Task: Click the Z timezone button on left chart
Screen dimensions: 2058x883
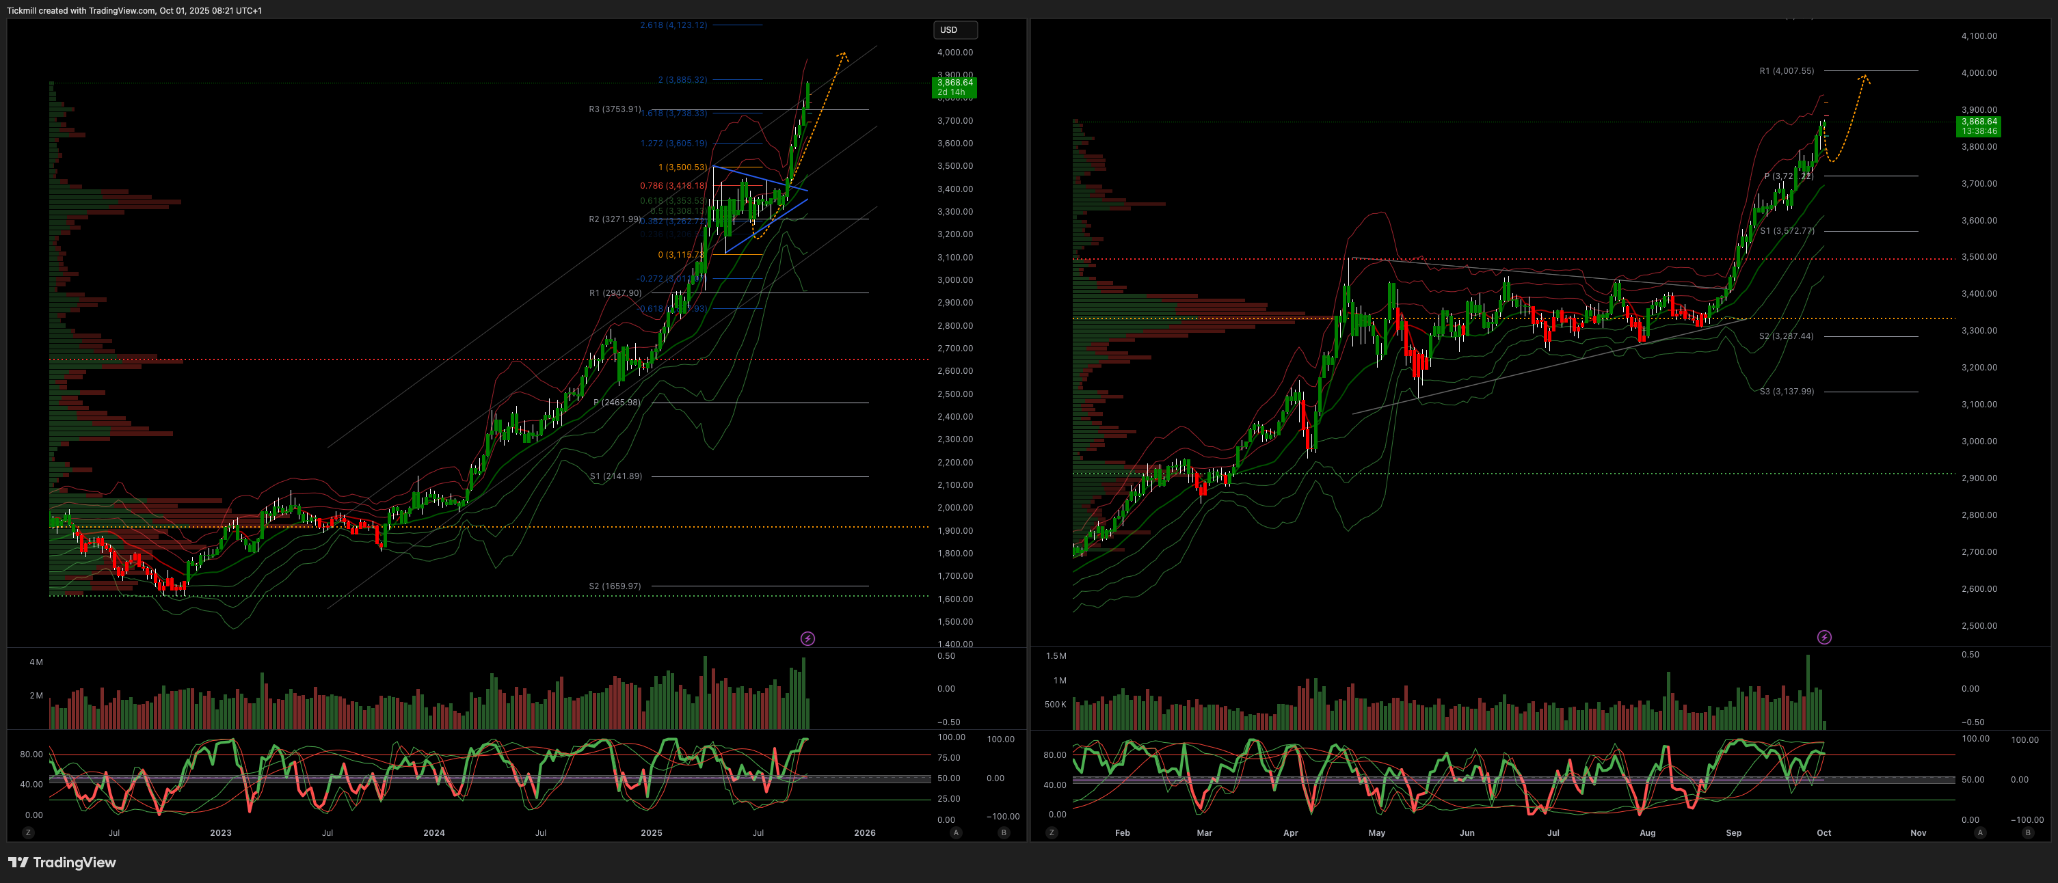Action: tap(28, 832)
